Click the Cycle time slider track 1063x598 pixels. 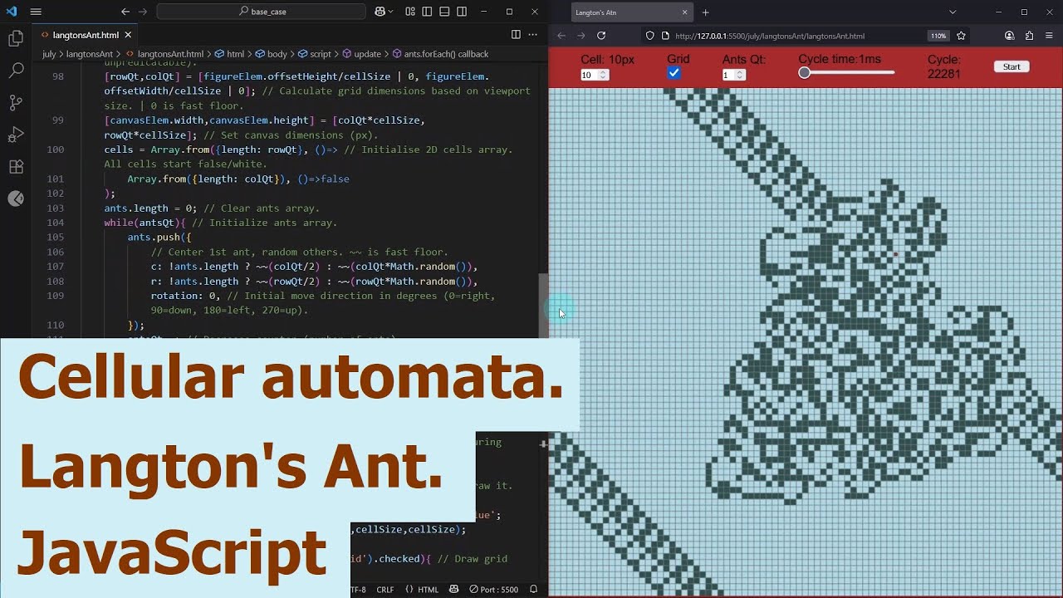pos(846,73)
